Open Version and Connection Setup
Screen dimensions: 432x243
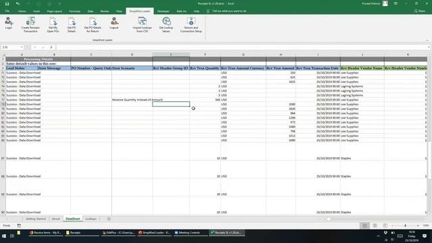point(191,24)
